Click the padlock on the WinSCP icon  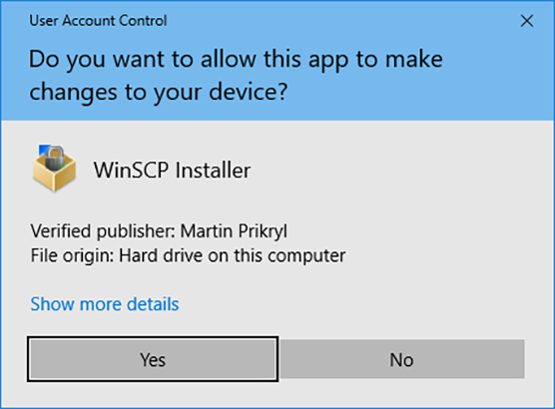click(x=54, y=158)
